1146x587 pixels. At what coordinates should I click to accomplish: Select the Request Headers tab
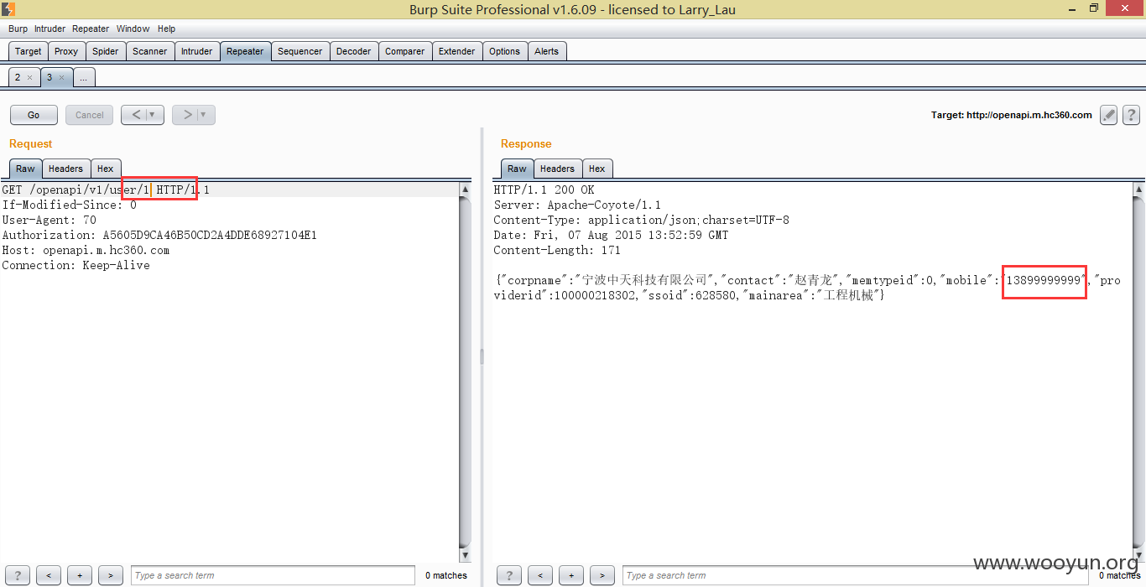[x=65, y=169]
